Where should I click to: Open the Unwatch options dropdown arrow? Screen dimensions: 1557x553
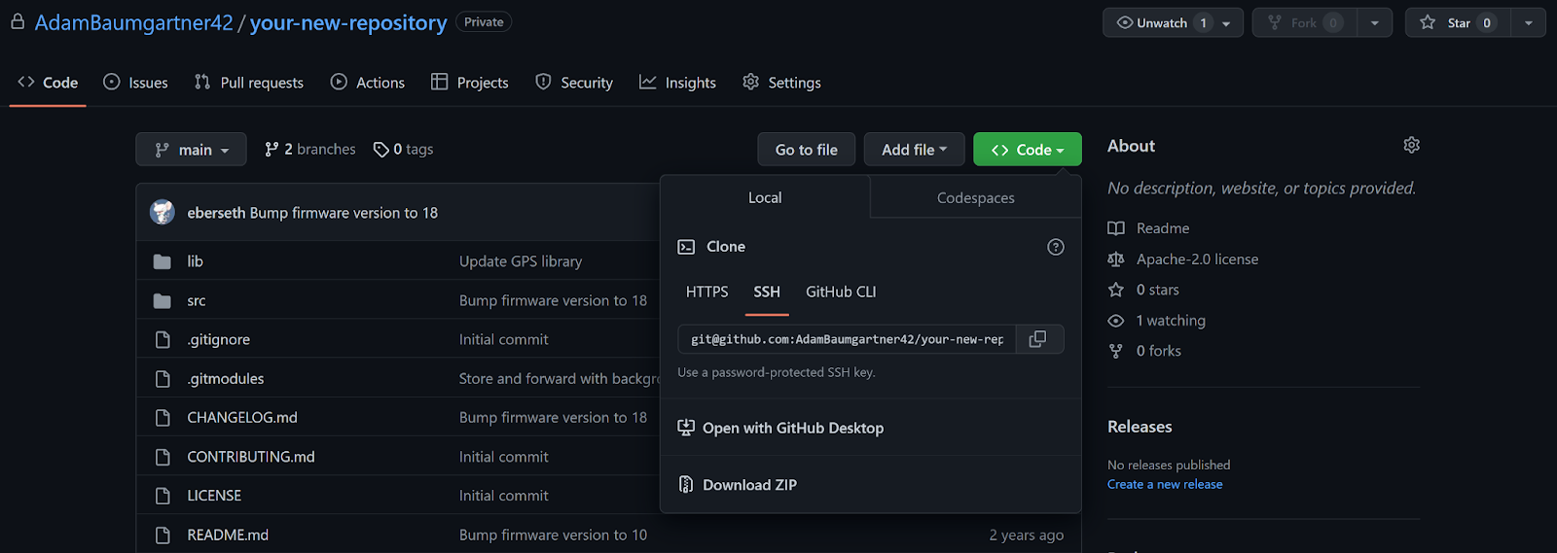[x=1226, y=22]
